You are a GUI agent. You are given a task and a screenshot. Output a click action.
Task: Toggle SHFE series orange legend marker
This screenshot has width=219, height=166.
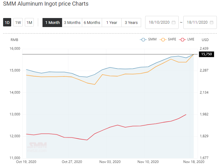163,39
